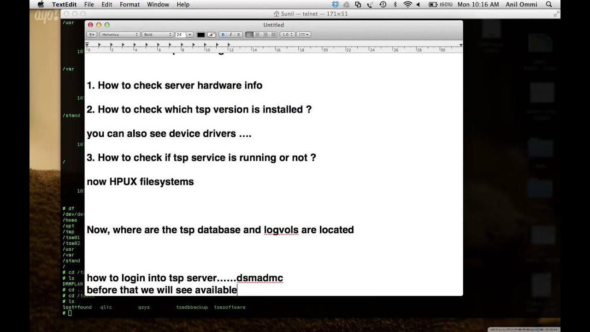Click the line about which tsp version is installed

pyautogui.click(x=199, y=109)
